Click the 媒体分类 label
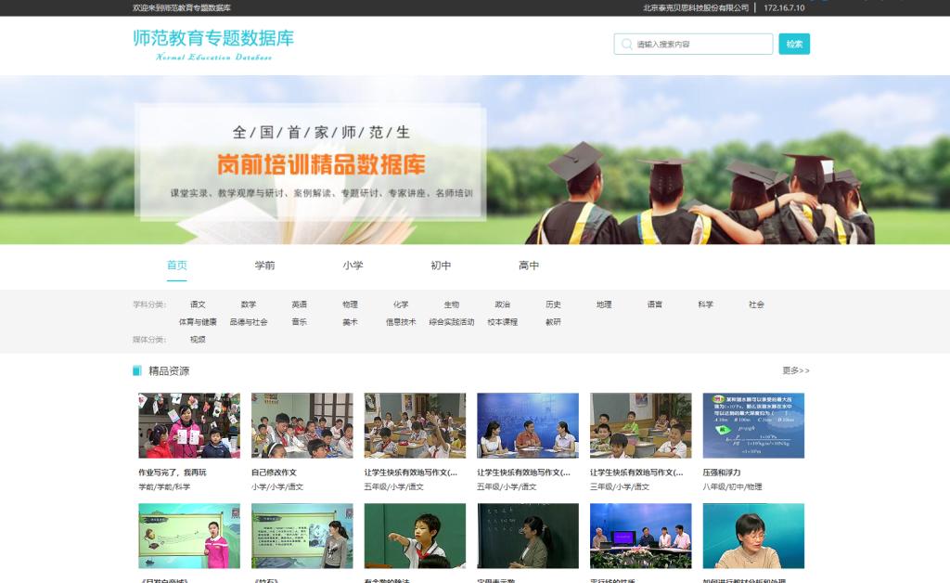Image resolution: width=950 pixels, height=583 pixels. [149, 340]
